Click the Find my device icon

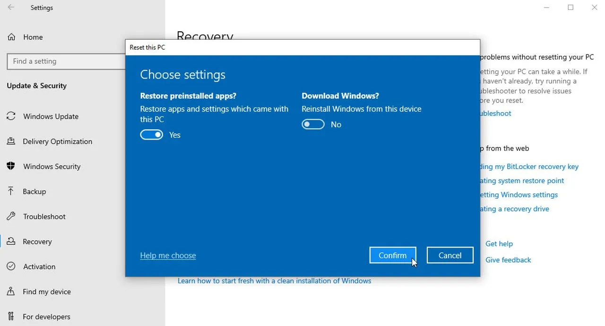11,292
